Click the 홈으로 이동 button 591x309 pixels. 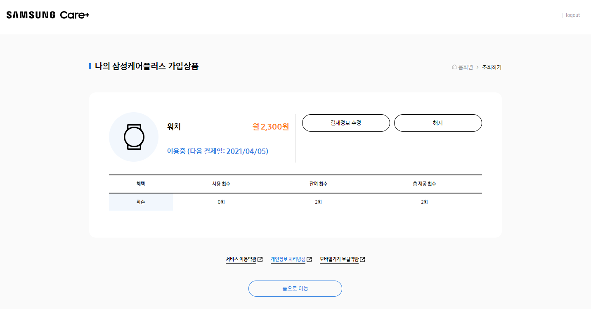[x=295, y=288]
